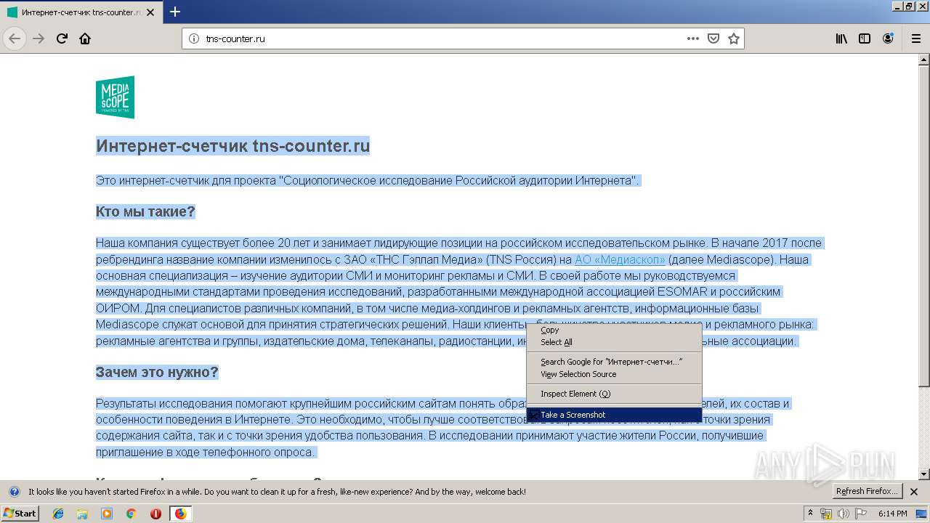Open page actions three-dot menu
The width and height of the screenshot is (930, 523).
pos(693,38)
